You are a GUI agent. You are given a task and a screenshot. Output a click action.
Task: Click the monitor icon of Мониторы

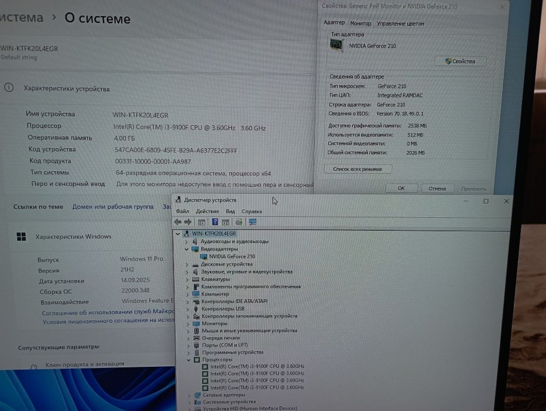pyautogui.click(x=196, y=323)
